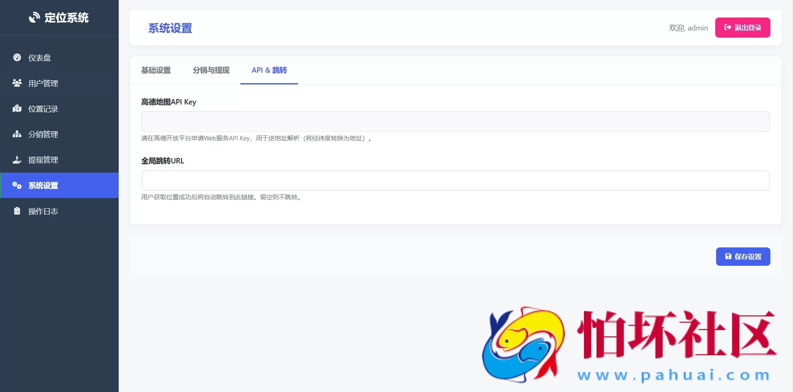This screenshot has width=793, height=392.
Task: Click the clipboard icon beside 操作日志
Action: (x=17, y=211)
